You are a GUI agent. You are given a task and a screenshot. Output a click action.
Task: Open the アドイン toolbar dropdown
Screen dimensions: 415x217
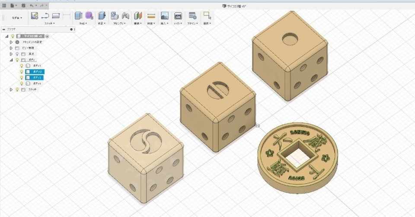(x=192, y=23)
